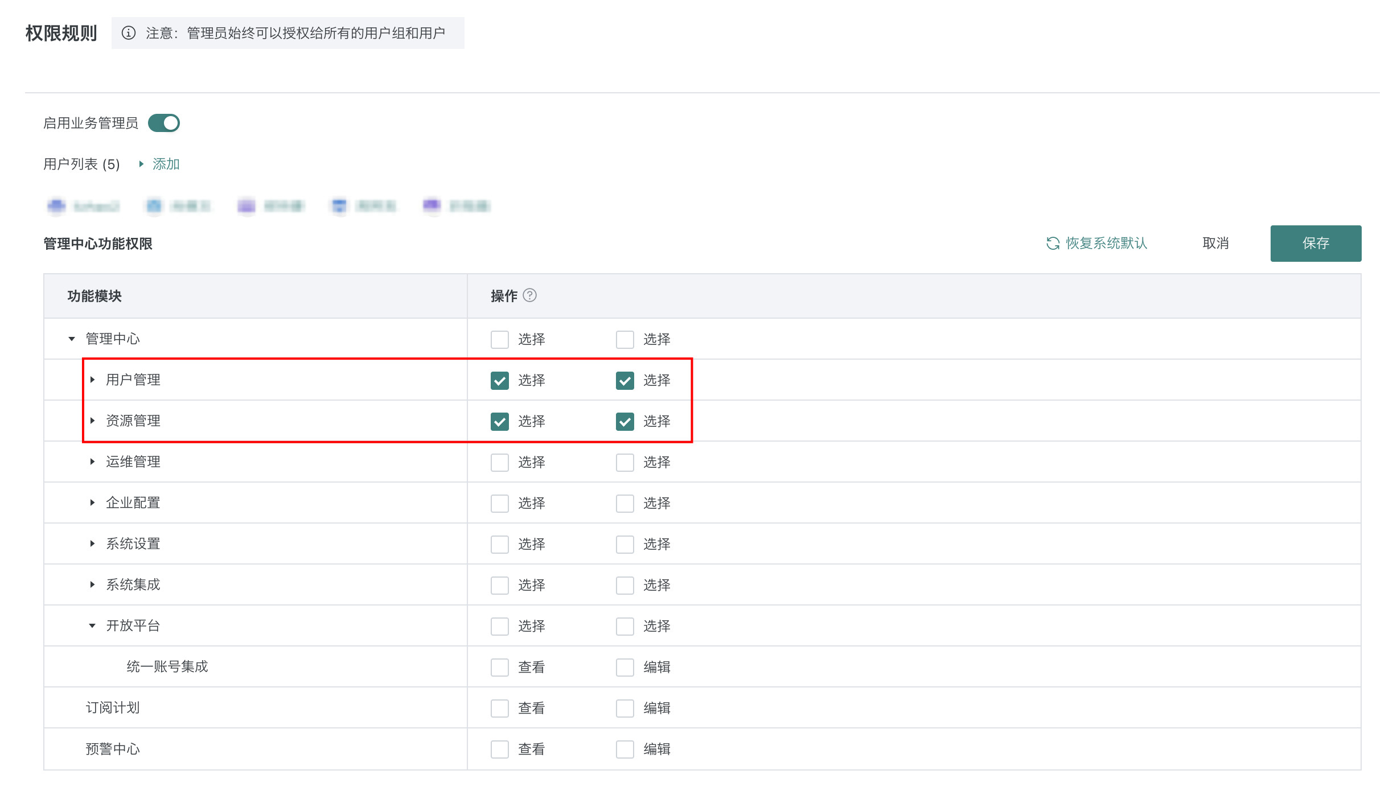
Task: Uncheck first 选择 checkbox for 用户管理
Action: 499,380
